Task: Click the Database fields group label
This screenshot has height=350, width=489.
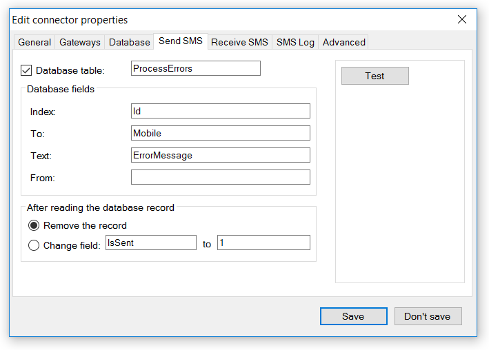Action: pos(61,89)
